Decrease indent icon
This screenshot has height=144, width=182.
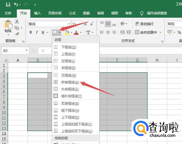pyautogui.click(x=123, y=32)
